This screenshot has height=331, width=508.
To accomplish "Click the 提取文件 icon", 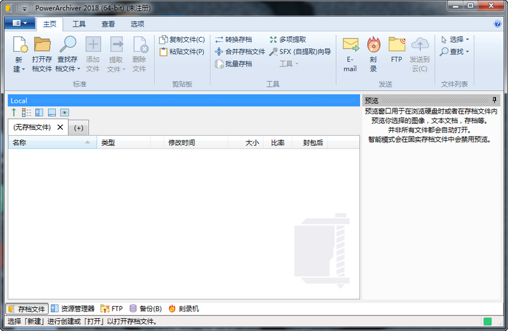I will click(x=116, y=44).
